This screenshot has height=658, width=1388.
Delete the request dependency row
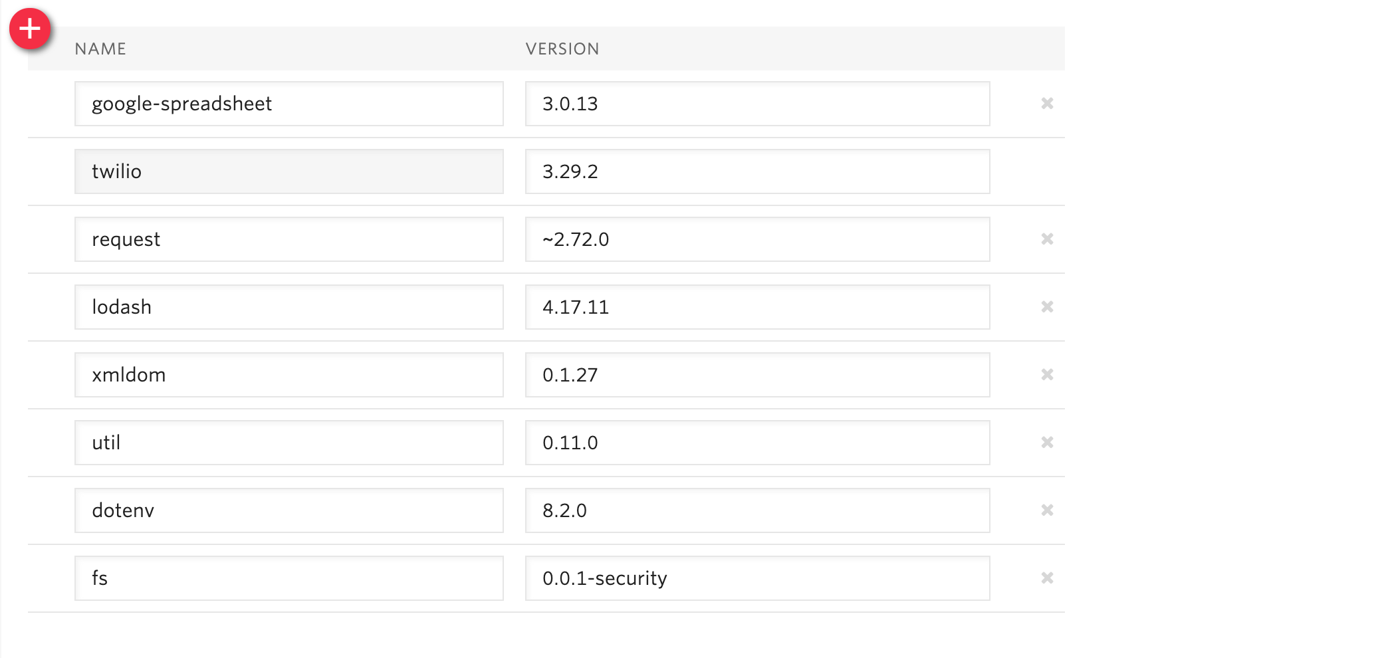1047,239
